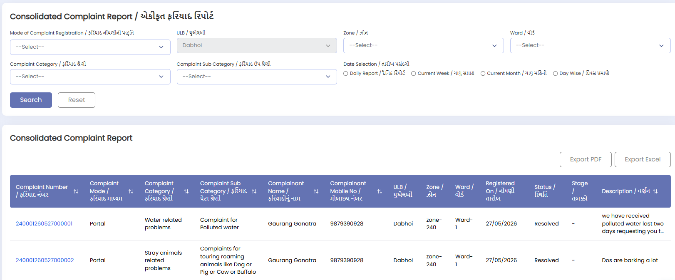Screen dimensions: 675x280
Task: Click the Status column header
Action: pyautogui.click(x=545, y=191)
